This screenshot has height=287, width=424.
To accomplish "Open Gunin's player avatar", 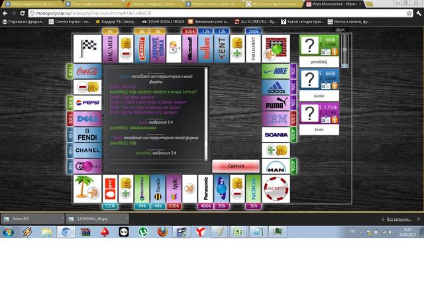I will coord(309,80).
